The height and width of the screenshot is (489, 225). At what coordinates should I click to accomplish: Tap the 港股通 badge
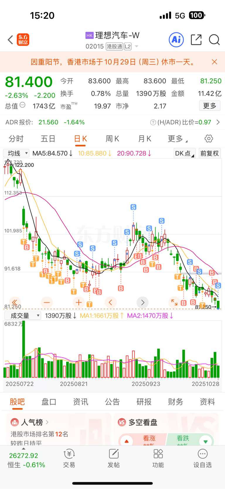coord(114,46)
